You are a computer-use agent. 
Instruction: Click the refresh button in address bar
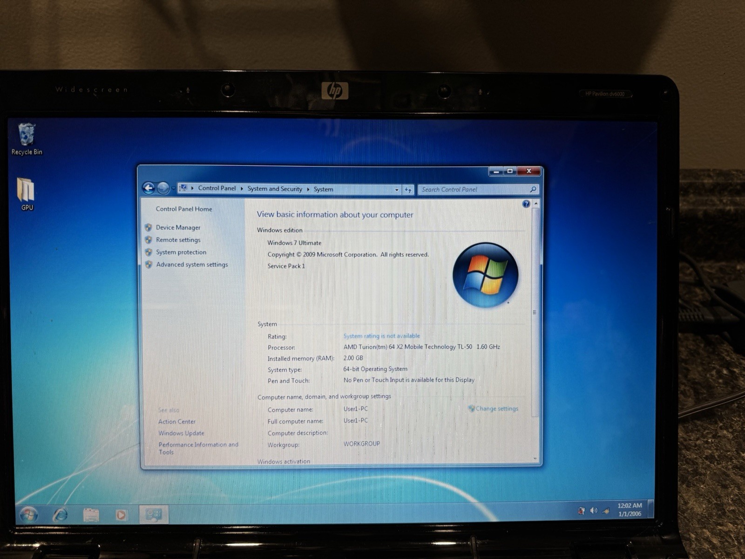tap(408, 190)
